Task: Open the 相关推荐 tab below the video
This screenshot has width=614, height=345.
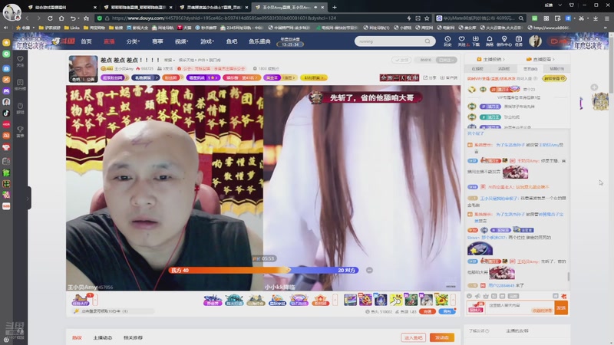Action: [133, 337]
